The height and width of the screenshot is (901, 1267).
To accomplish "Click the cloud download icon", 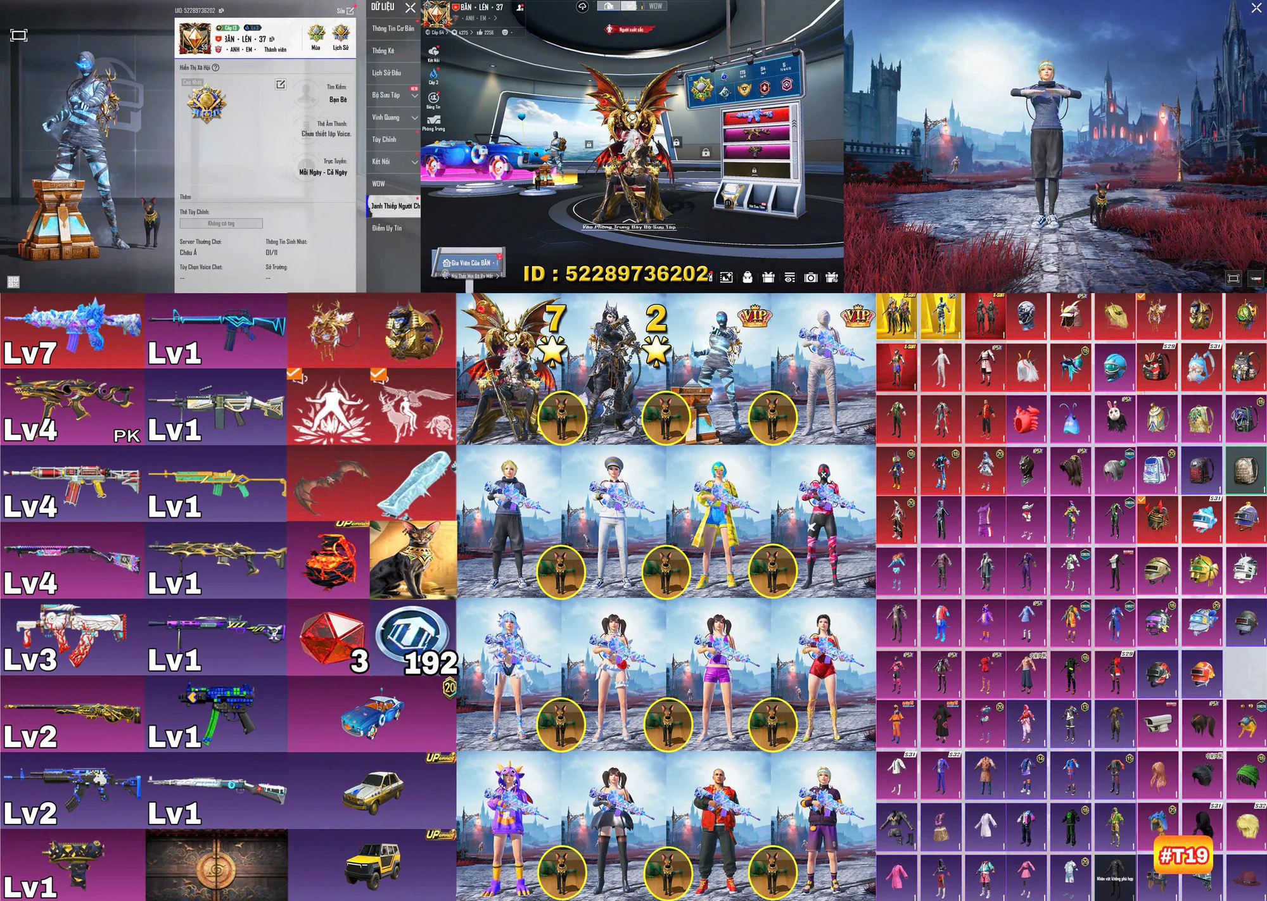I will point(582,7).
